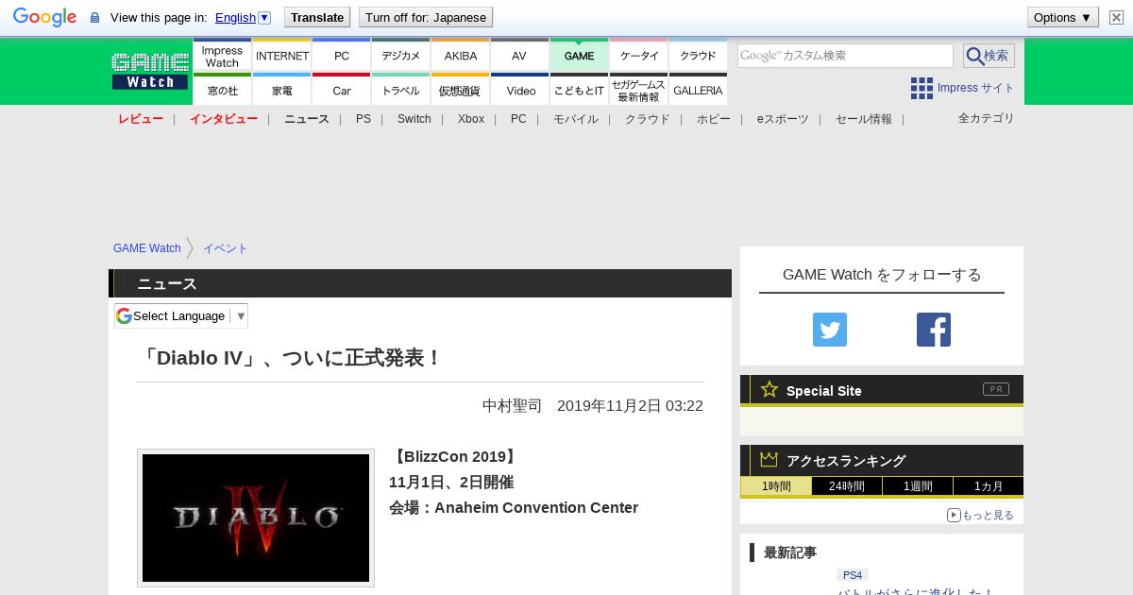The image size is (1133, 595).
Task: Click the article title Diablo IV headline
Action: pyautogui.click(x=290, y=358)
